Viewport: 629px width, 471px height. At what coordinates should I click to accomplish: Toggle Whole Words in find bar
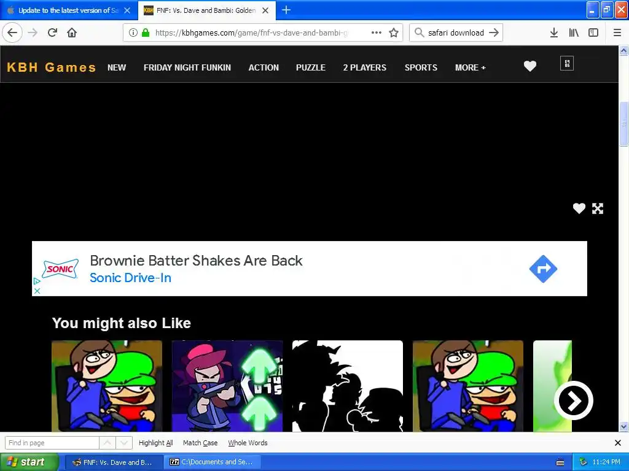point(248,443)
